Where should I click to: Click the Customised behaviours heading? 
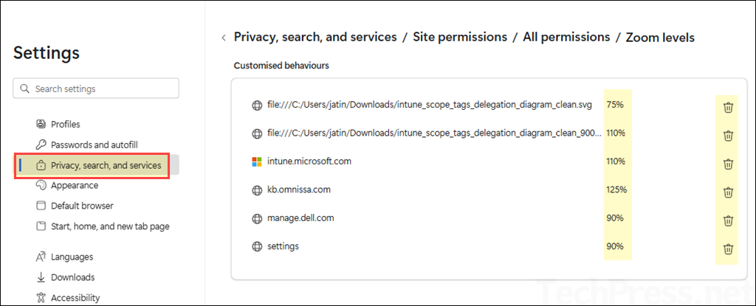tap(281, 66)
